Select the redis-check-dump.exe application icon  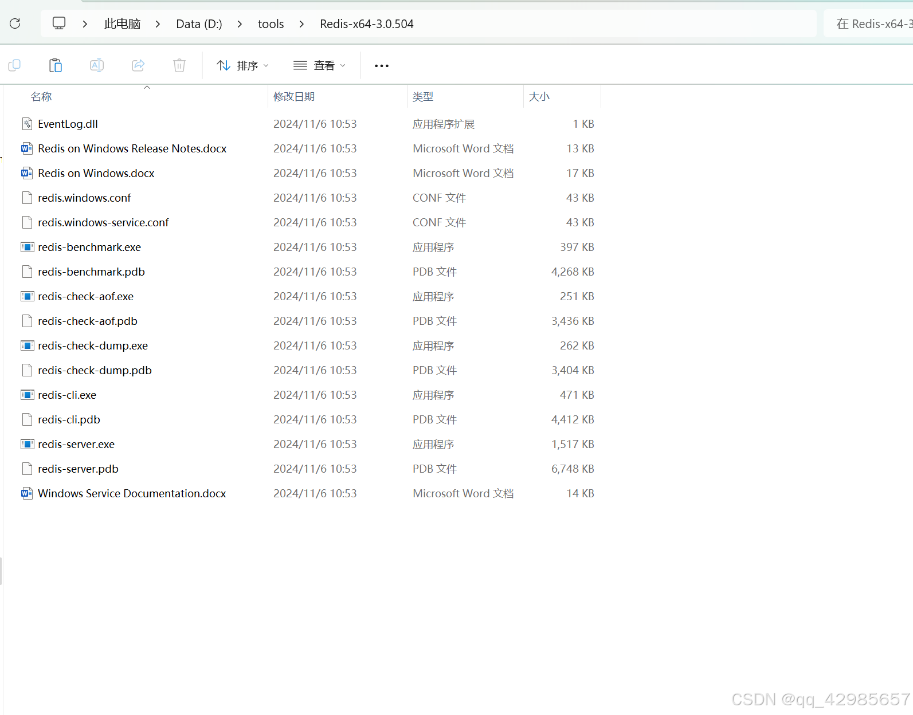pos(27,345)
